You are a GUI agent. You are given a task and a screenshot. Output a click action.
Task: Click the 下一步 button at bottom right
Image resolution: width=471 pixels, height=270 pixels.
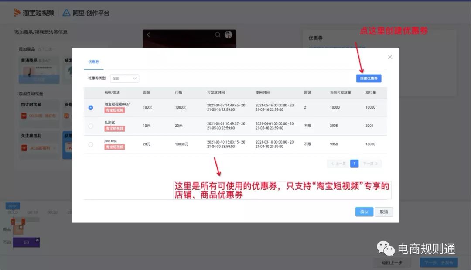click(x=439, y=263)
